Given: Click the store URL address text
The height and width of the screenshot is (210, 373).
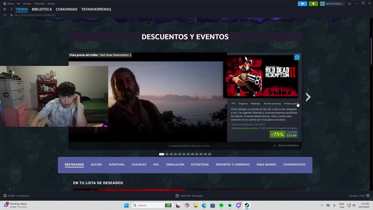Looking at the screenshot, I should [x=35, y=15].
